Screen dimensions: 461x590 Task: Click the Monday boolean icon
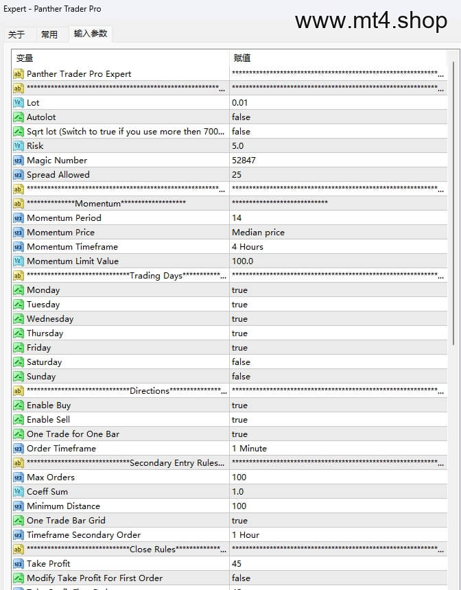(18, 290)
